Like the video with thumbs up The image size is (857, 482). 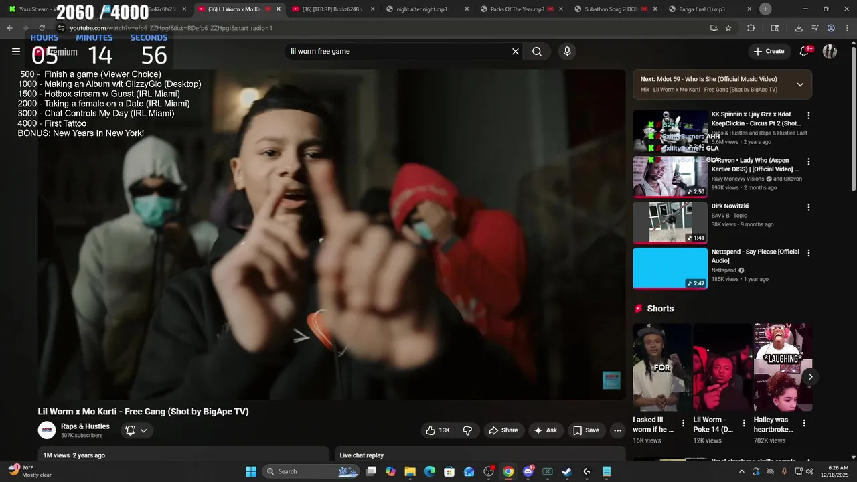[x=439, y=430]
